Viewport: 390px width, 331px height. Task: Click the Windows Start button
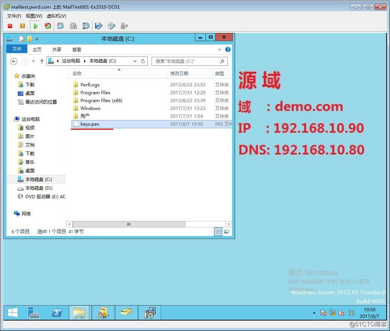coord(13,313)
